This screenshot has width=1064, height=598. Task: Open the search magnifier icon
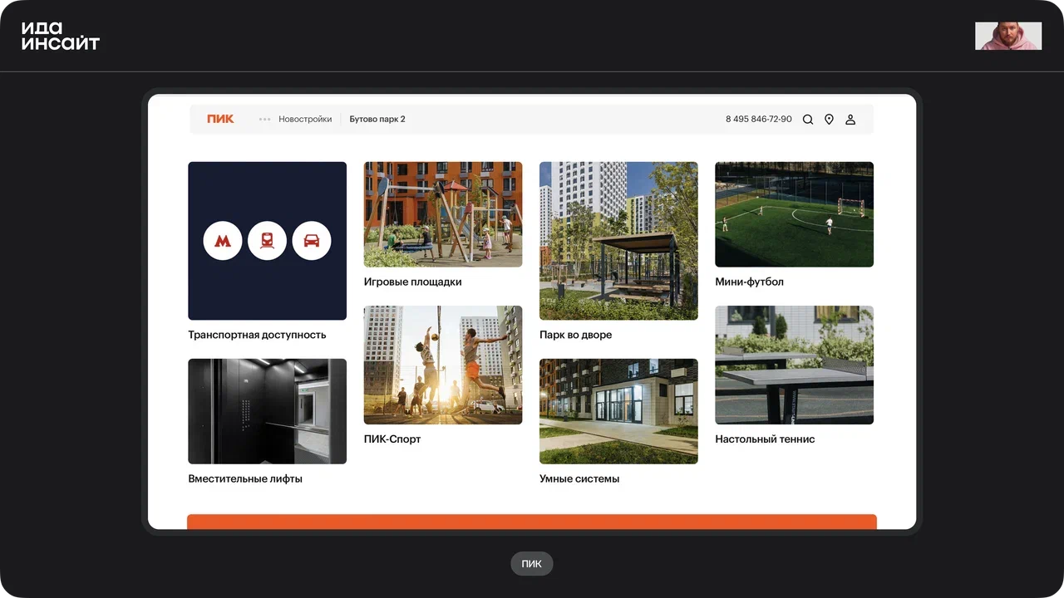[x=808, y=120]
